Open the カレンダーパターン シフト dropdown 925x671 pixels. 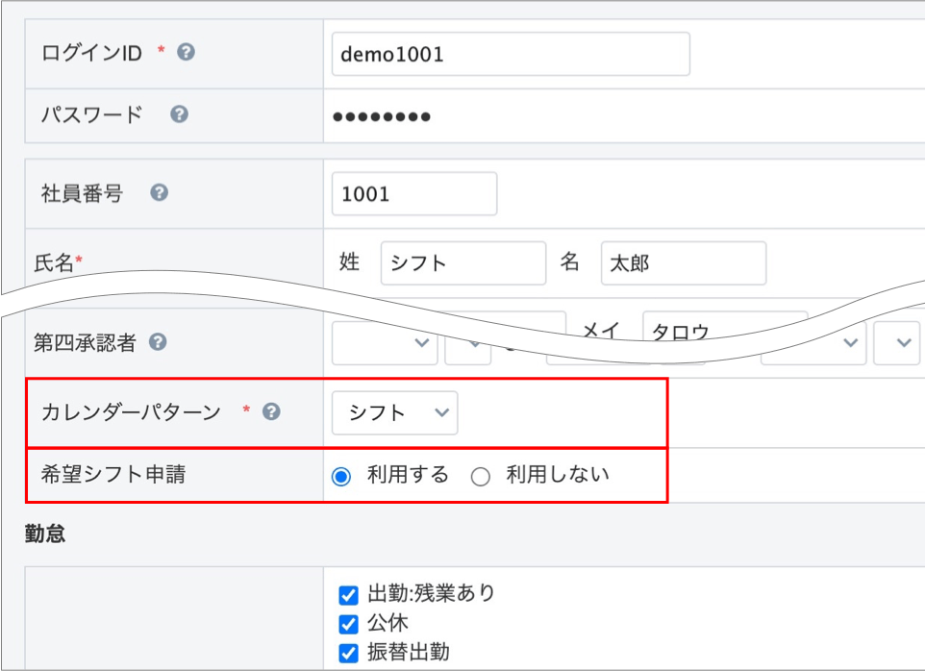(x=395, y=412)
